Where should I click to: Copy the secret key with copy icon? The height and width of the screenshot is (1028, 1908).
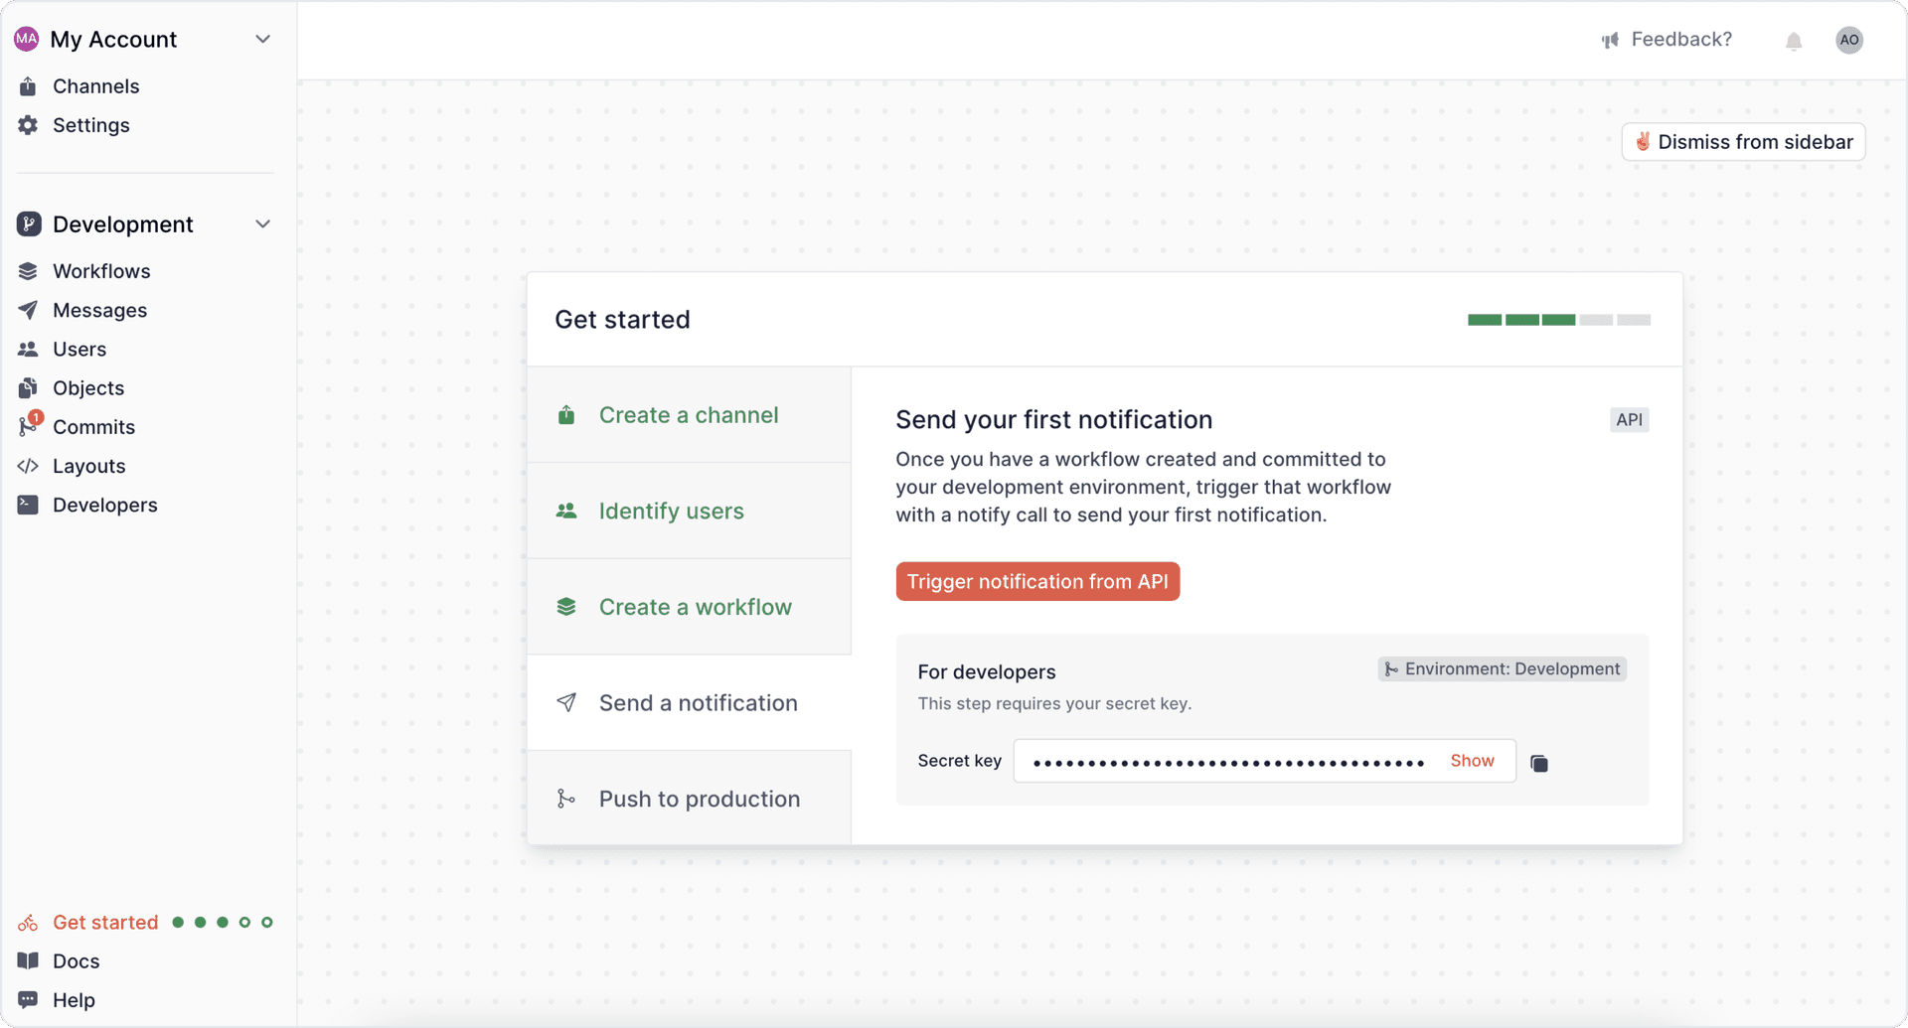1539,763
